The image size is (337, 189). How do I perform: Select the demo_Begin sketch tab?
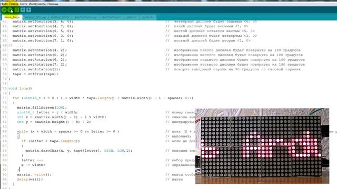pos(12,17)
